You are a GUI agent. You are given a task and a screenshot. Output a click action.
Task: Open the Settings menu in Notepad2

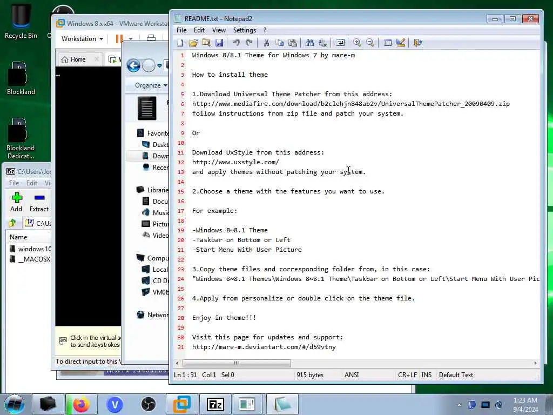[245, 30]
